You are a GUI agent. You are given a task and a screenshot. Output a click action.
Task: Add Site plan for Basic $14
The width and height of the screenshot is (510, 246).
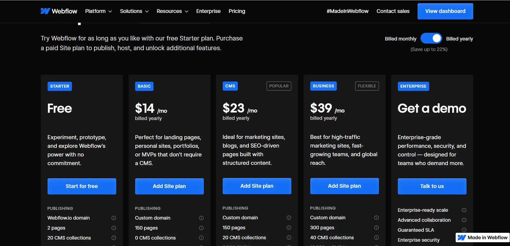169,186
